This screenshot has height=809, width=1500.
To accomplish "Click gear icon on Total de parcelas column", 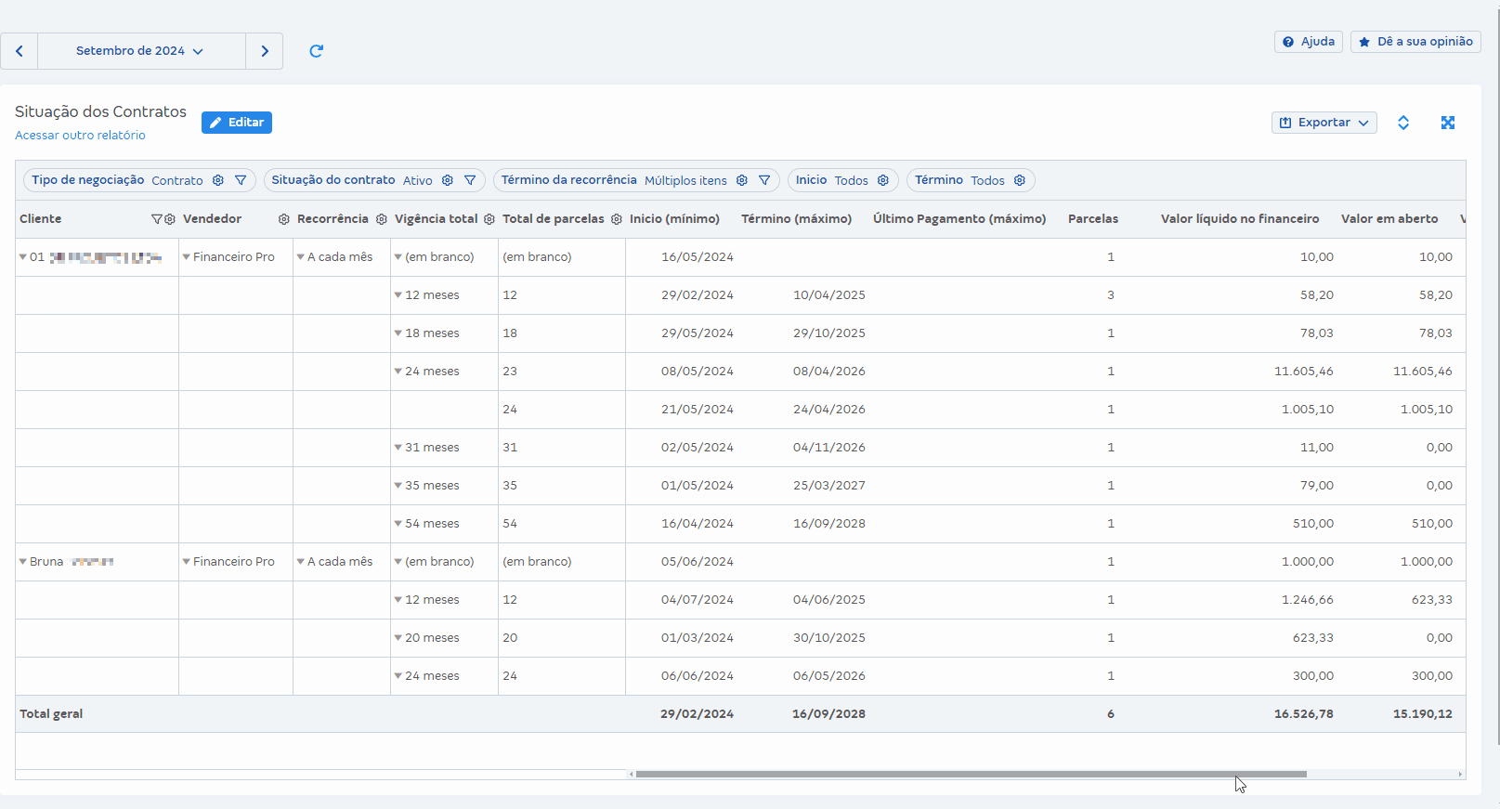I will click(x=616, y=219).
